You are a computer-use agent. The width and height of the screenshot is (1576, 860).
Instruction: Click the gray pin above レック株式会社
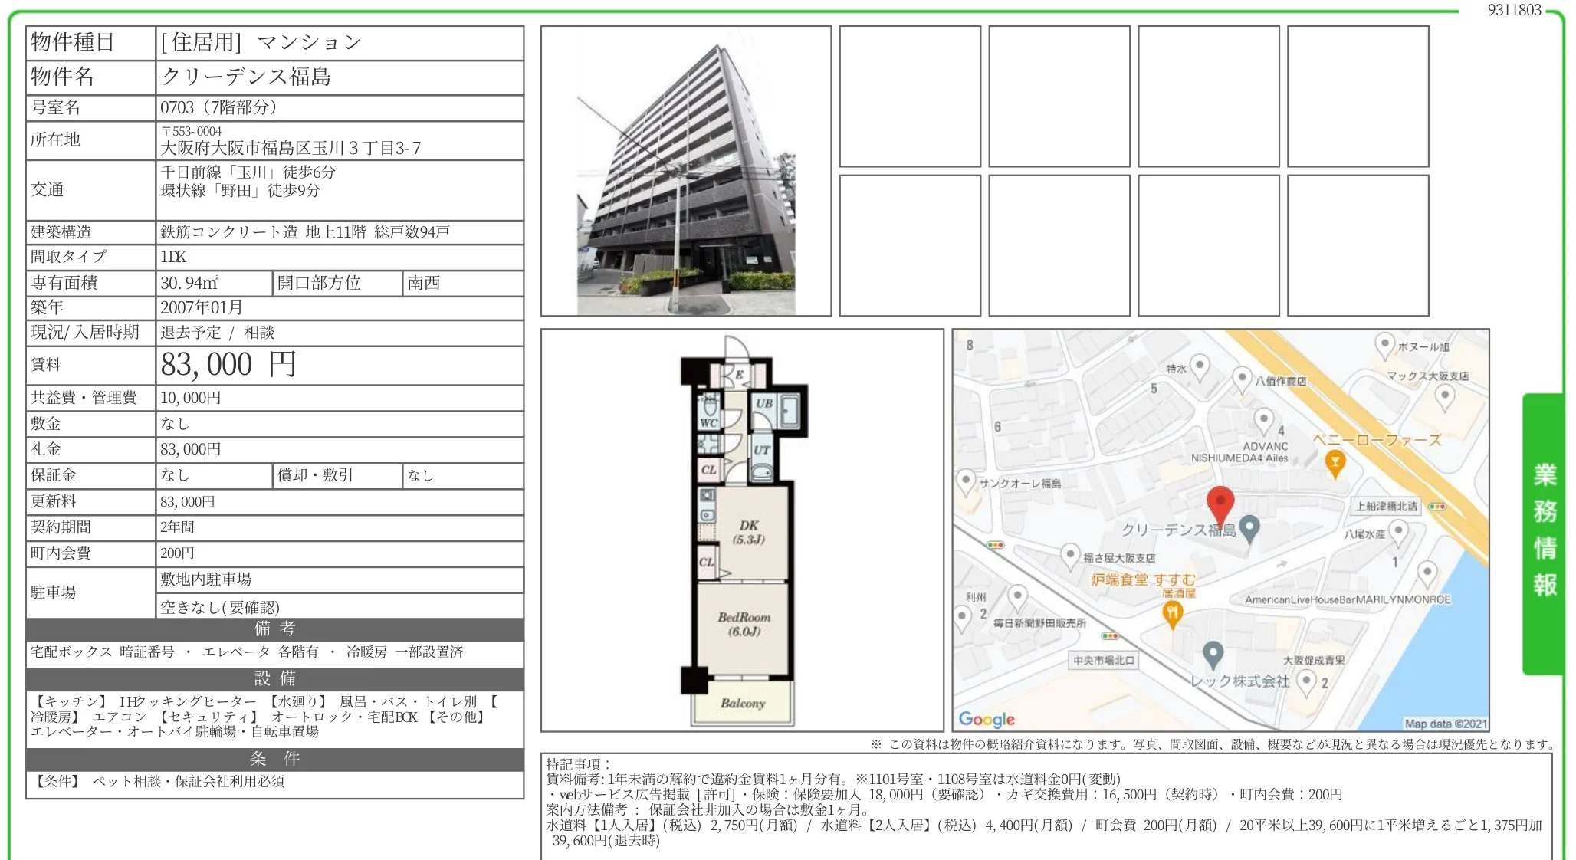click(x=1212, y=654)
